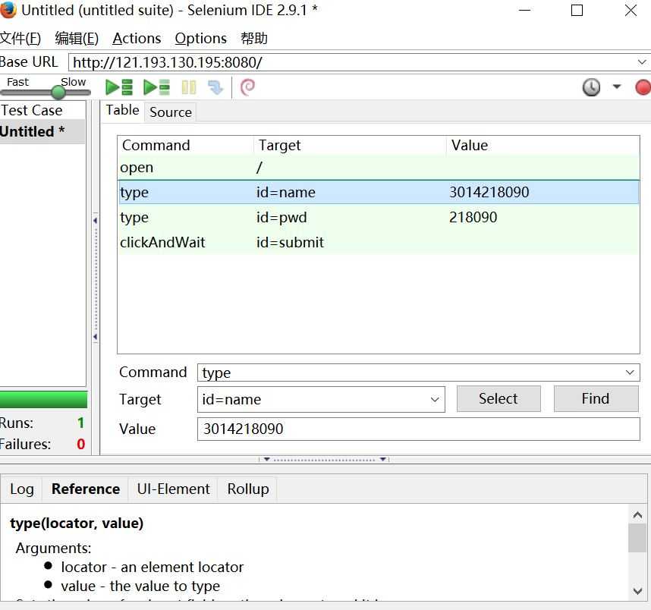Viewport: 651px width, 610px height.
Task: Expand the Base URL dropdown
Action: click(x=641, y=62)
